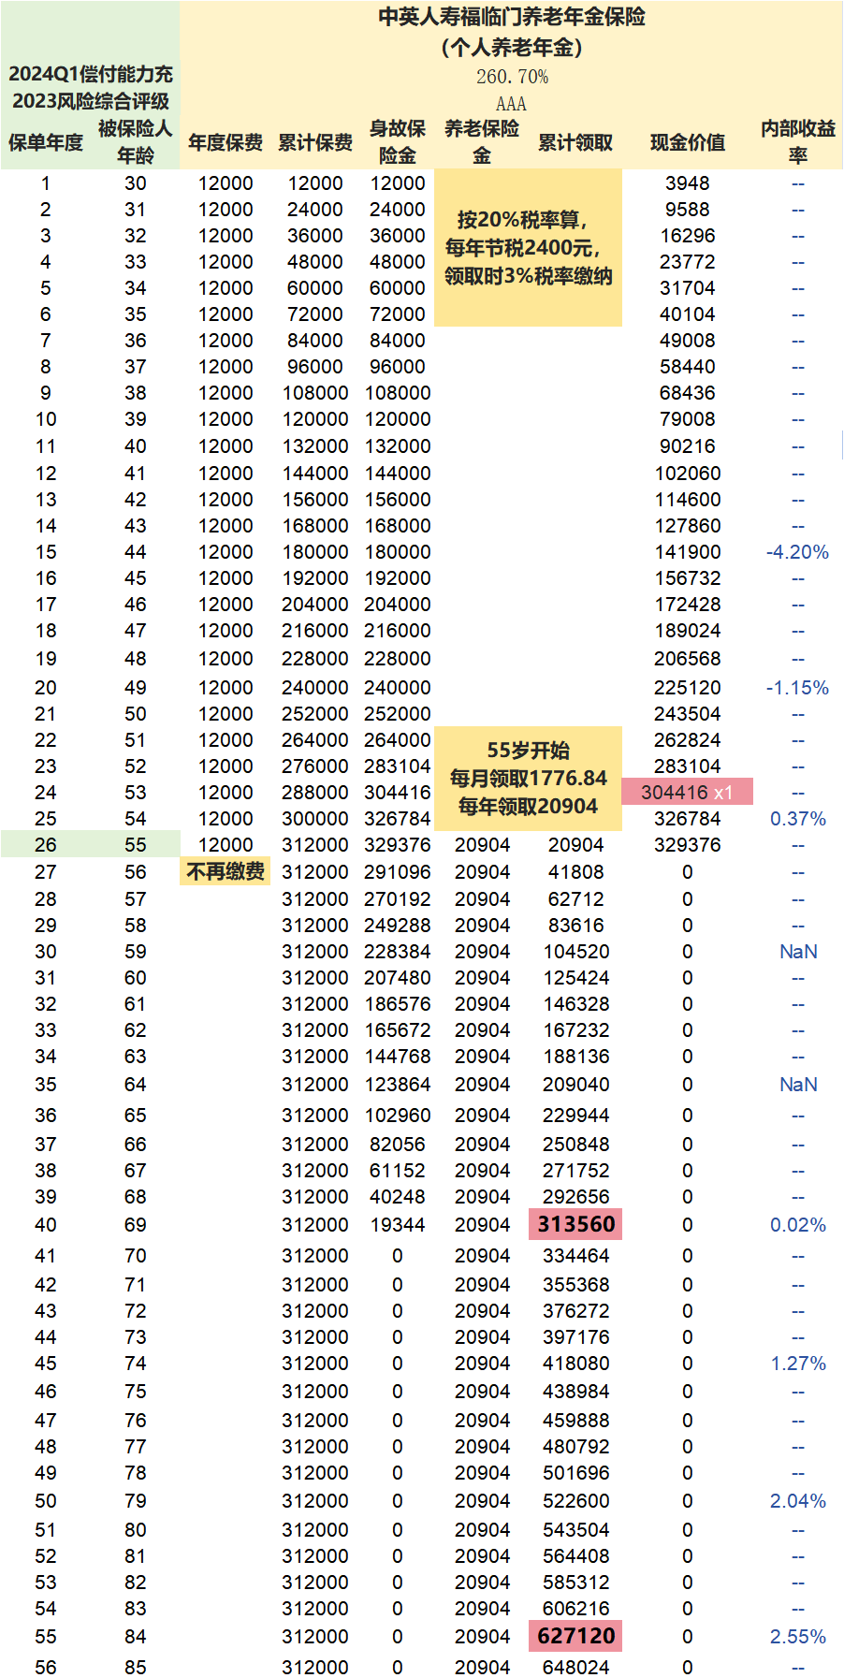Click cash value 16296
The width and height of the screenshot is (844, 1678).
pos(688,236)
